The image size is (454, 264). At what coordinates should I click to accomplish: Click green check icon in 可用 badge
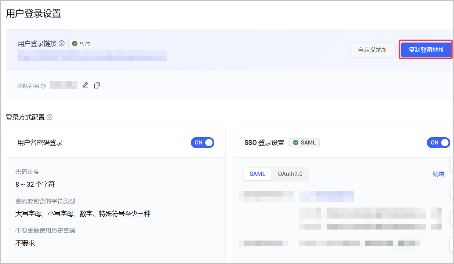pyautogui.click(x=75, y=43)
